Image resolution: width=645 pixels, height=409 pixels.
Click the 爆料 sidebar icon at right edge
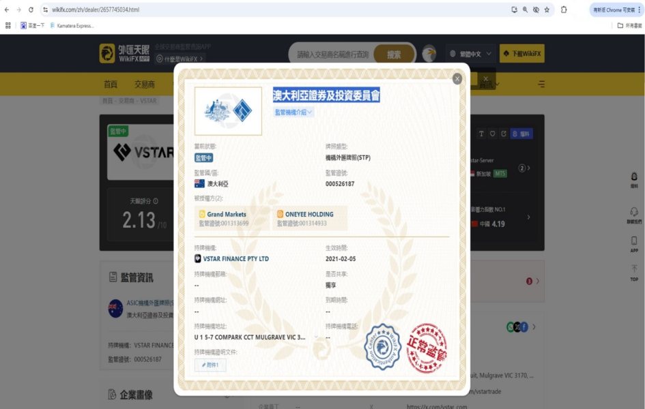[x=634, y=180]
